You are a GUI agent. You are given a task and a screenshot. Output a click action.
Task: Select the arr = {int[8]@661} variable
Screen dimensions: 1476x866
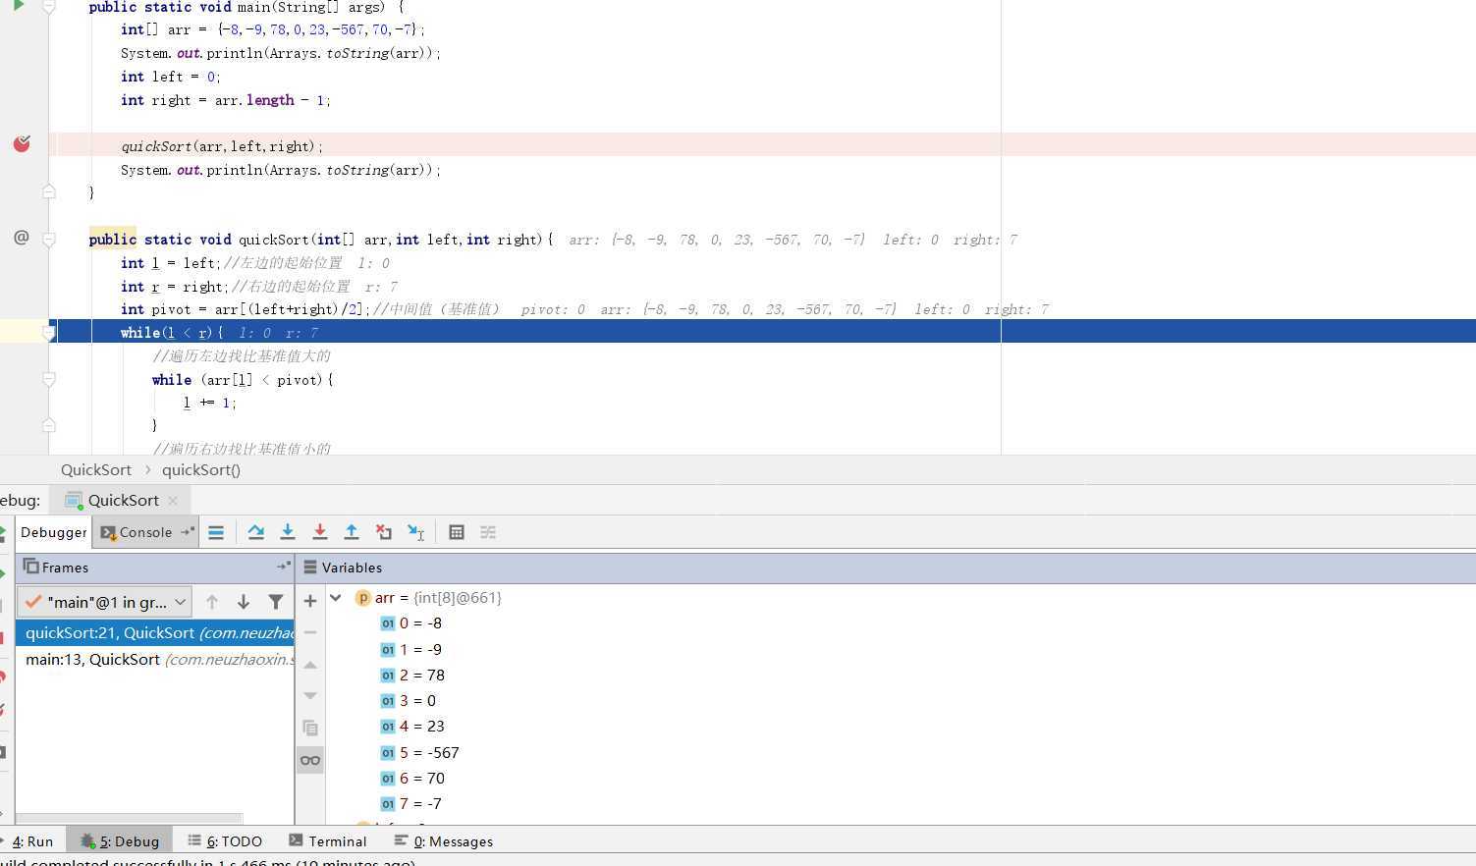(428, 597)
